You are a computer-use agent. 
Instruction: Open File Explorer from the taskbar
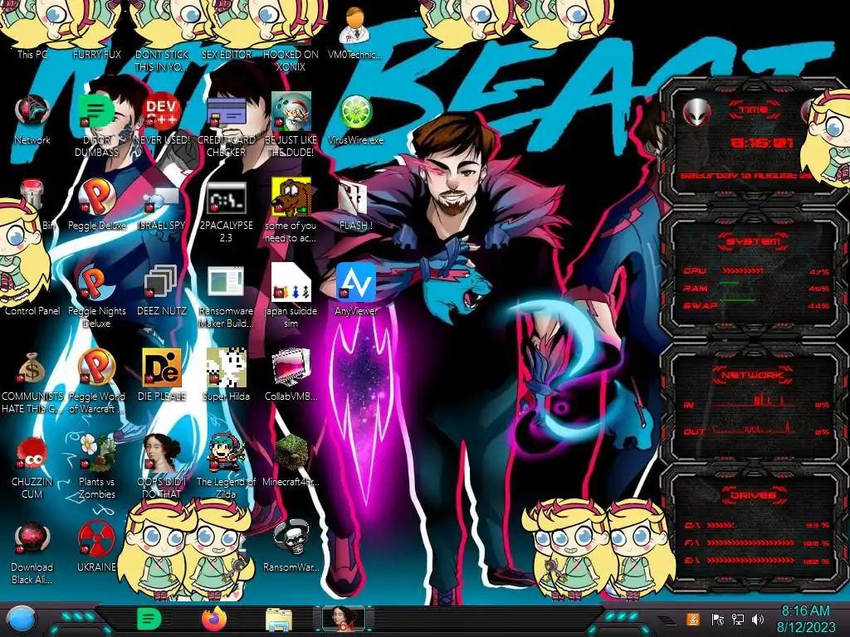pyautogui.click(x=279, y=620)
